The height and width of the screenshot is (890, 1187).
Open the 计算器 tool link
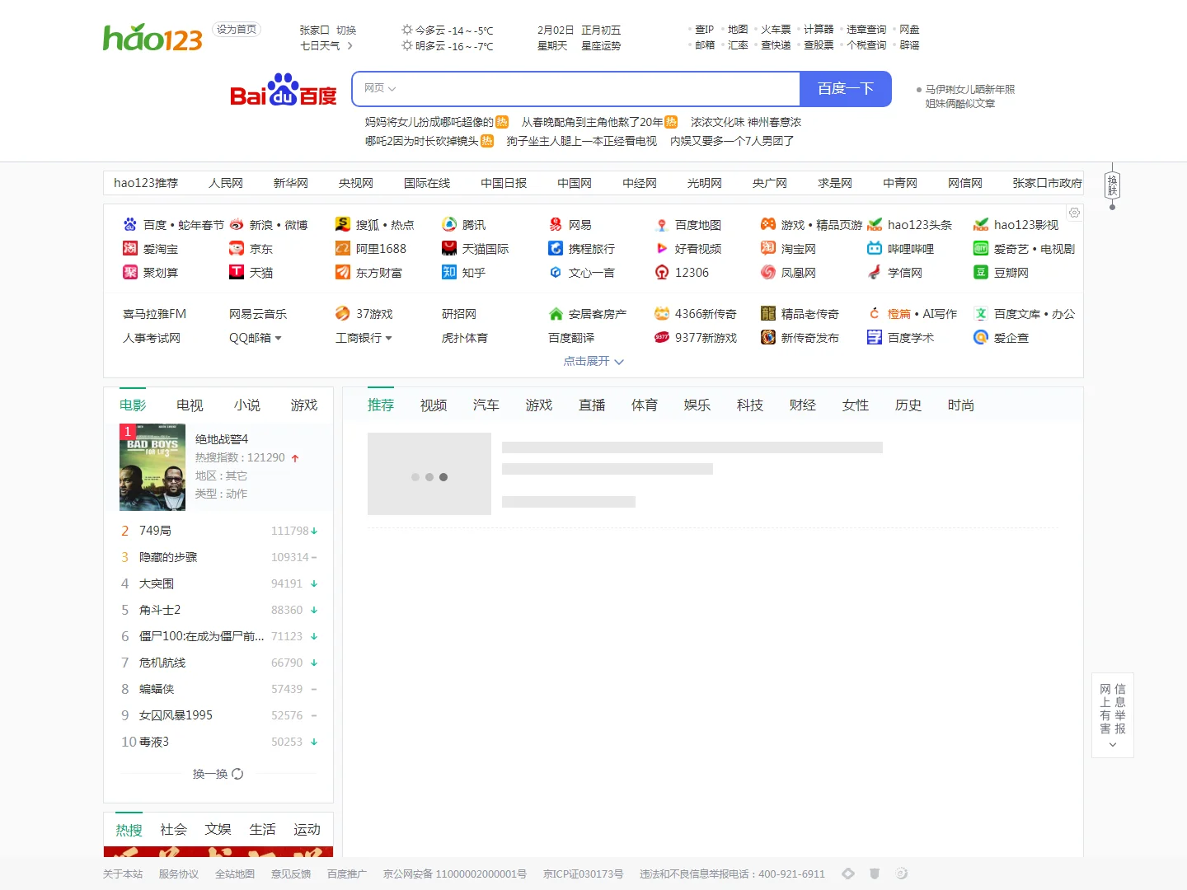[x=819, y=30]
